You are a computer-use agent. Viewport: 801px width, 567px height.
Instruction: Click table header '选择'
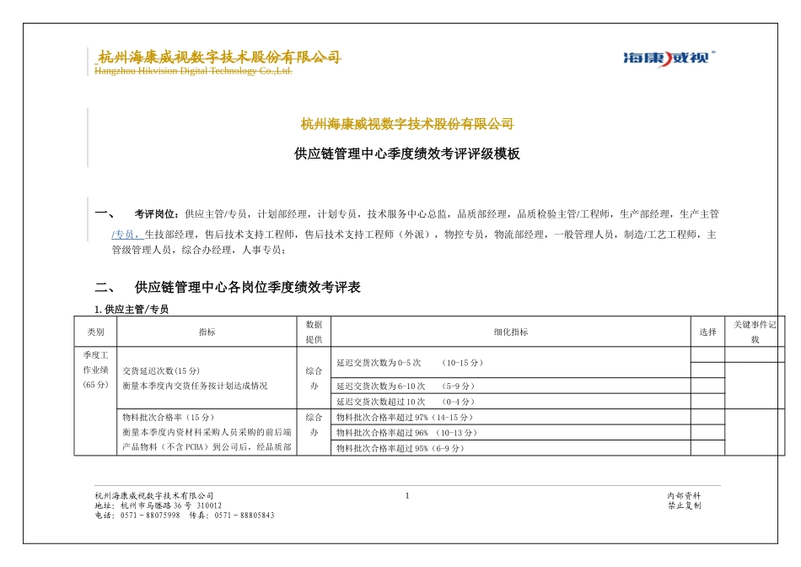707,332
